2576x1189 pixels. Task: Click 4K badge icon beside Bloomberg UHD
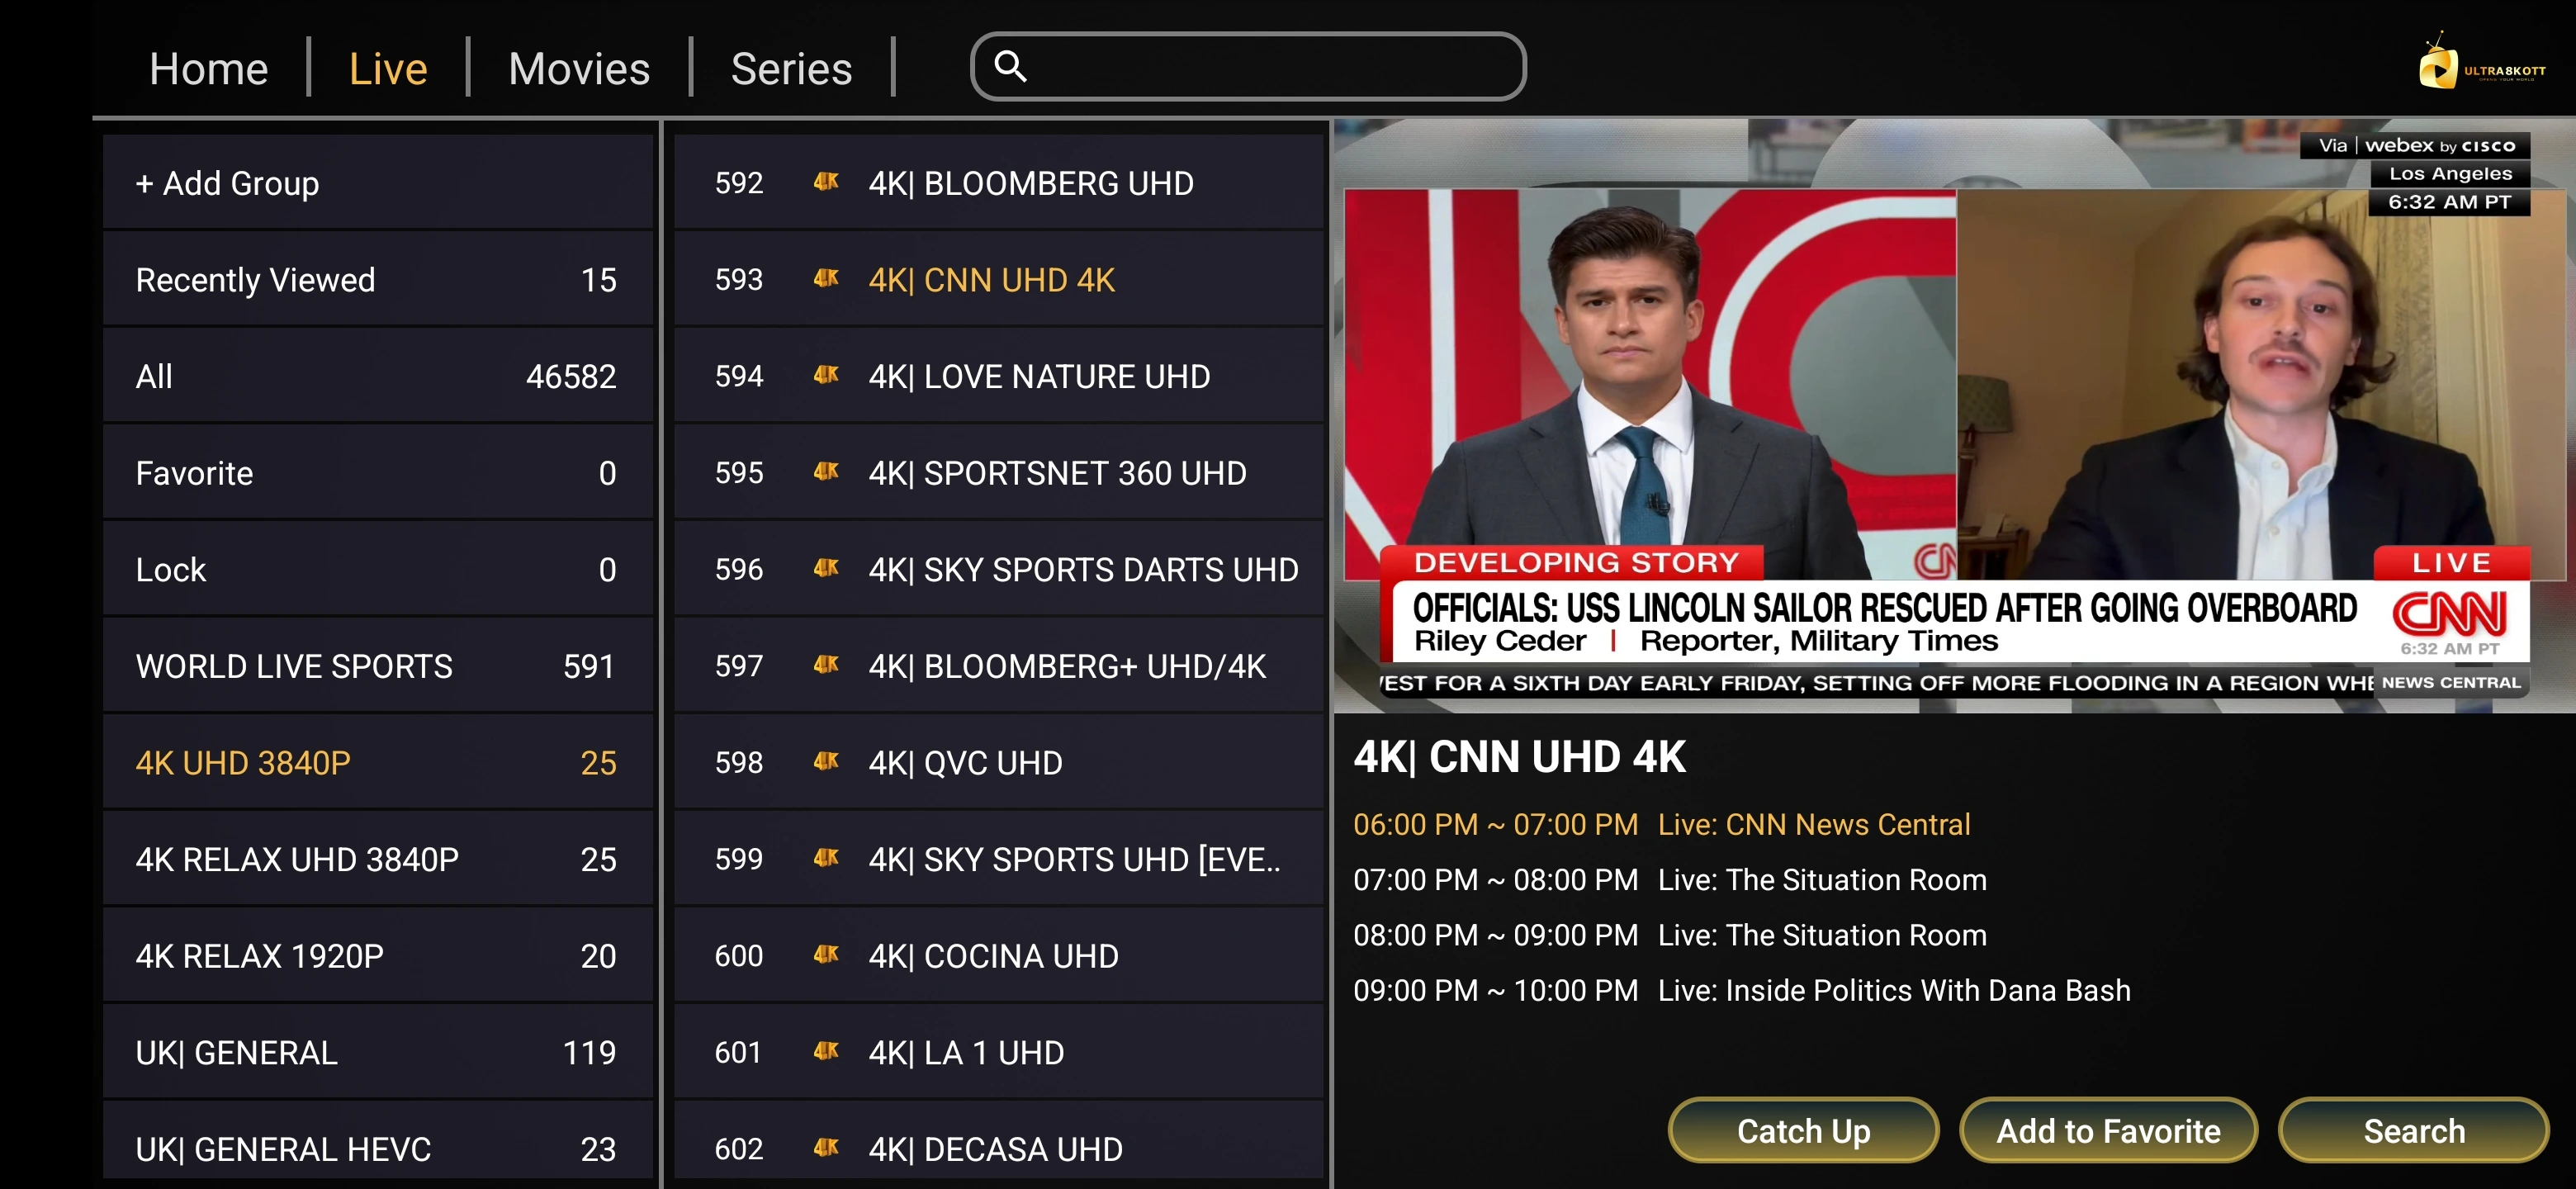826,182
